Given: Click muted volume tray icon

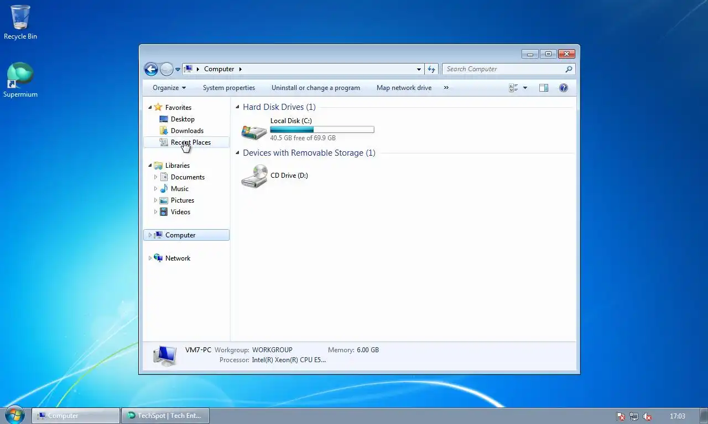Looking at the screenshot, I should point(647,416).
